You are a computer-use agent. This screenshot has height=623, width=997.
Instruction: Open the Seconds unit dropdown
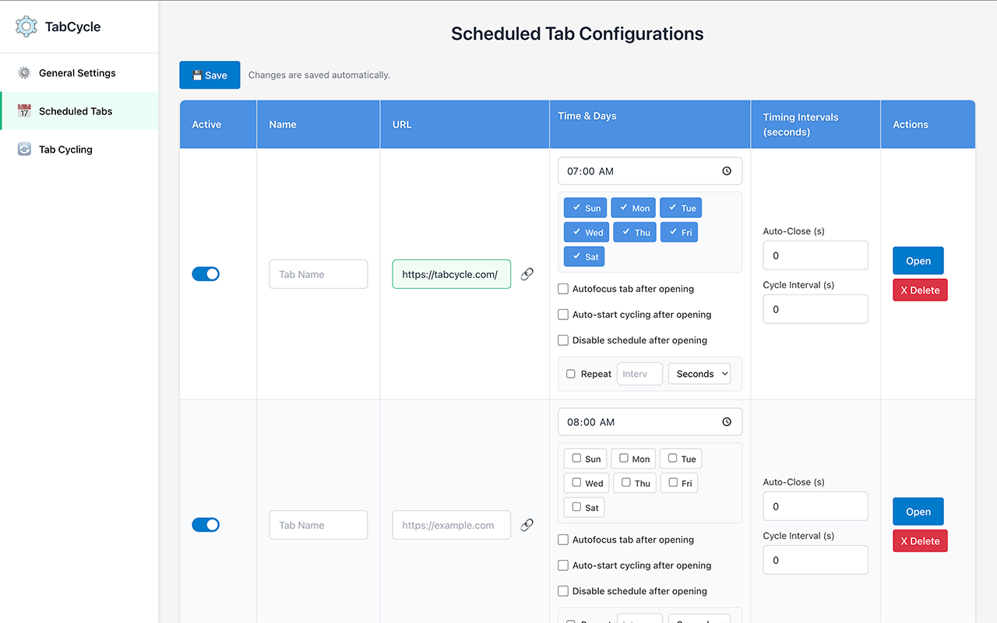pos(699,374)
